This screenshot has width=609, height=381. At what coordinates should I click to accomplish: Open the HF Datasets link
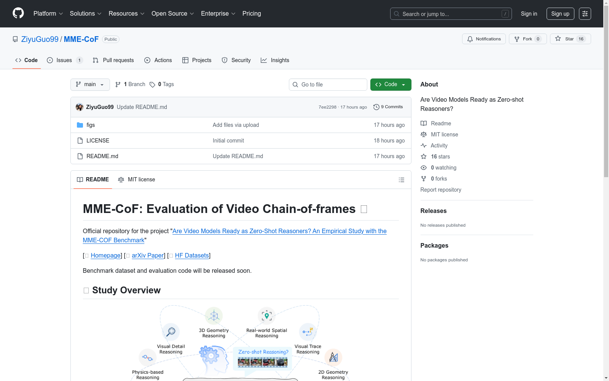coord(192,256)
